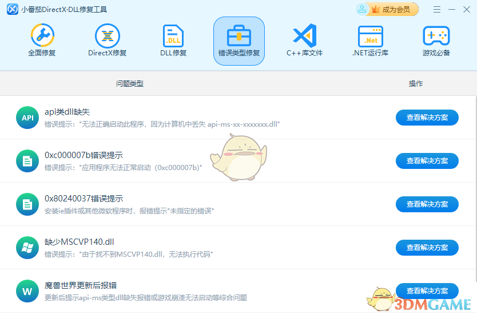Viewport: 477px width, 315px height.
Task: Open the C++库文件 icon
Action: coord(304,36)
